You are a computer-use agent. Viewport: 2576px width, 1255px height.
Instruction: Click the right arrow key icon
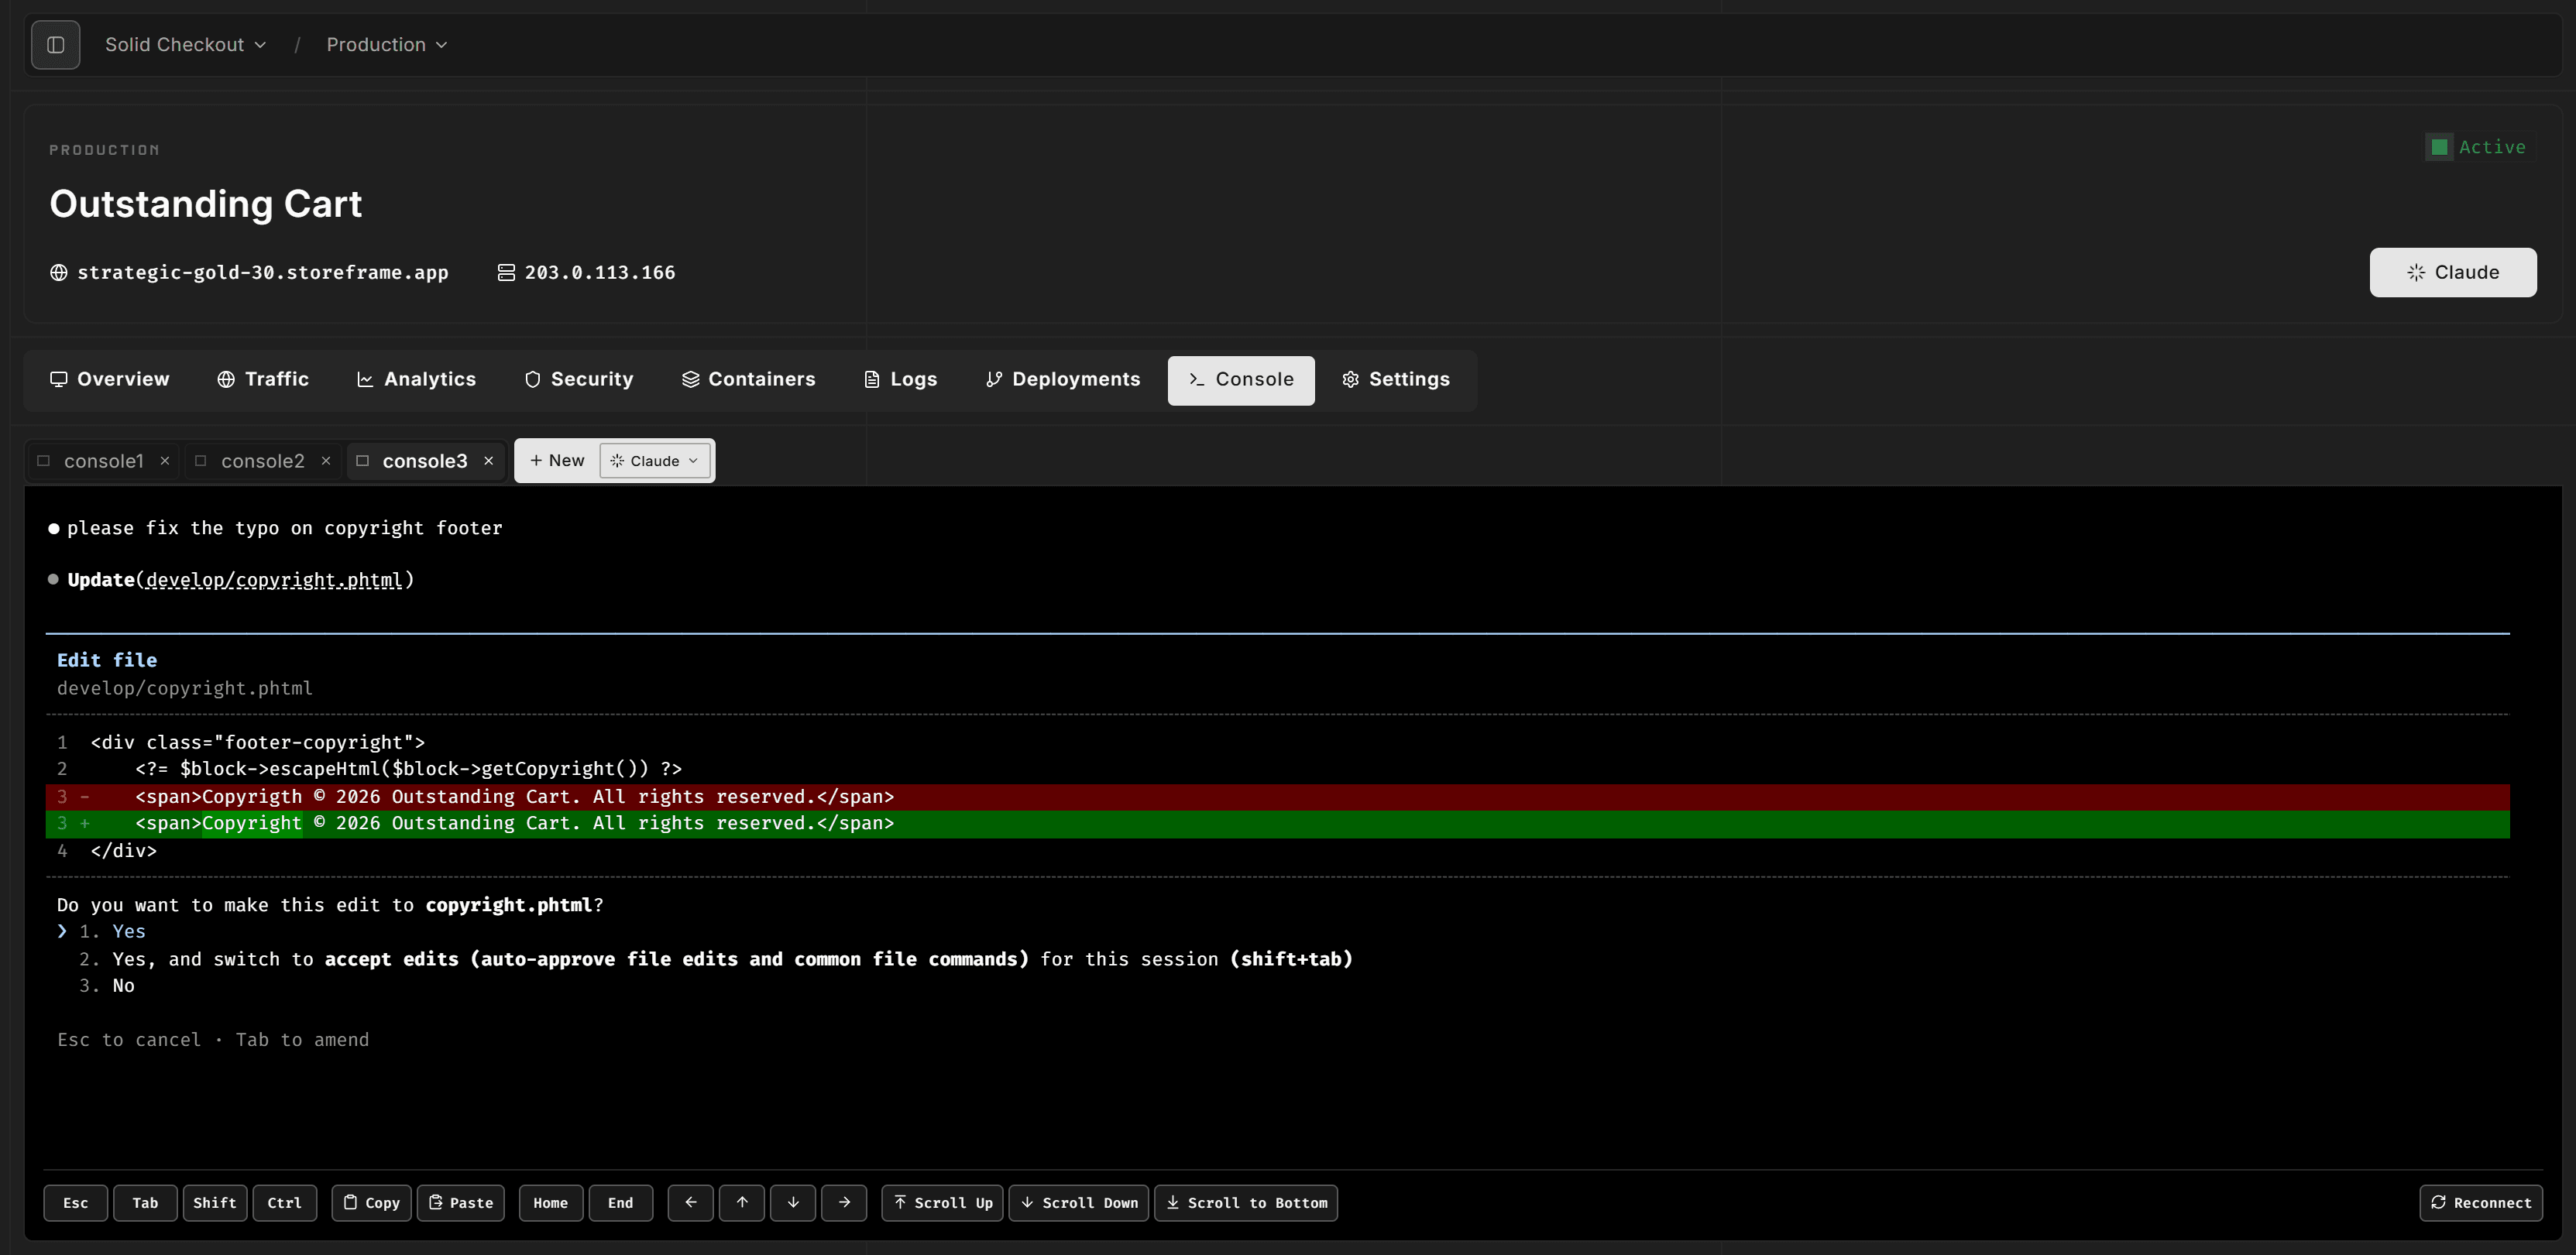[x=844, y=1203]
